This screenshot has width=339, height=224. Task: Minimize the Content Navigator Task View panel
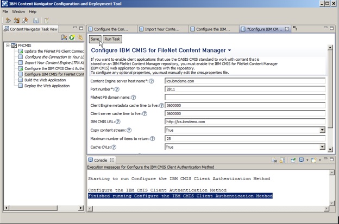pos(75,28)
